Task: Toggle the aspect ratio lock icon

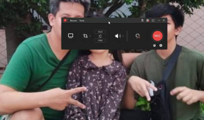Action: [100, 36]
